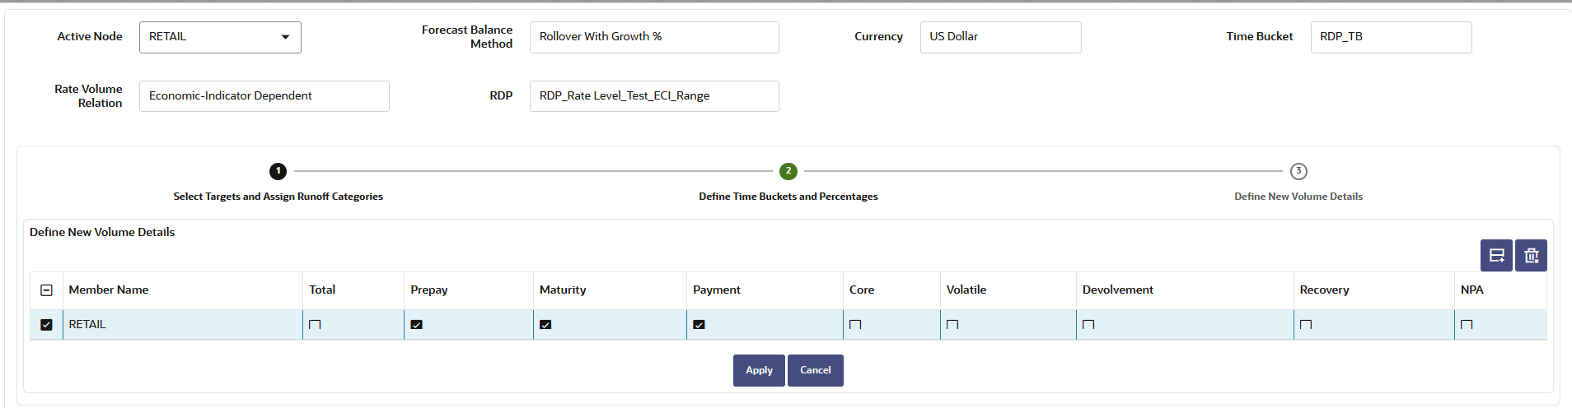Check the NPA checkbox
Screen dimensions: 1572x408
click(x=1467, y=325)
